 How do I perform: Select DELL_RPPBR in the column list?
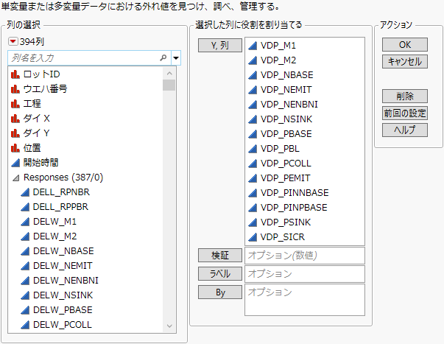60,207
